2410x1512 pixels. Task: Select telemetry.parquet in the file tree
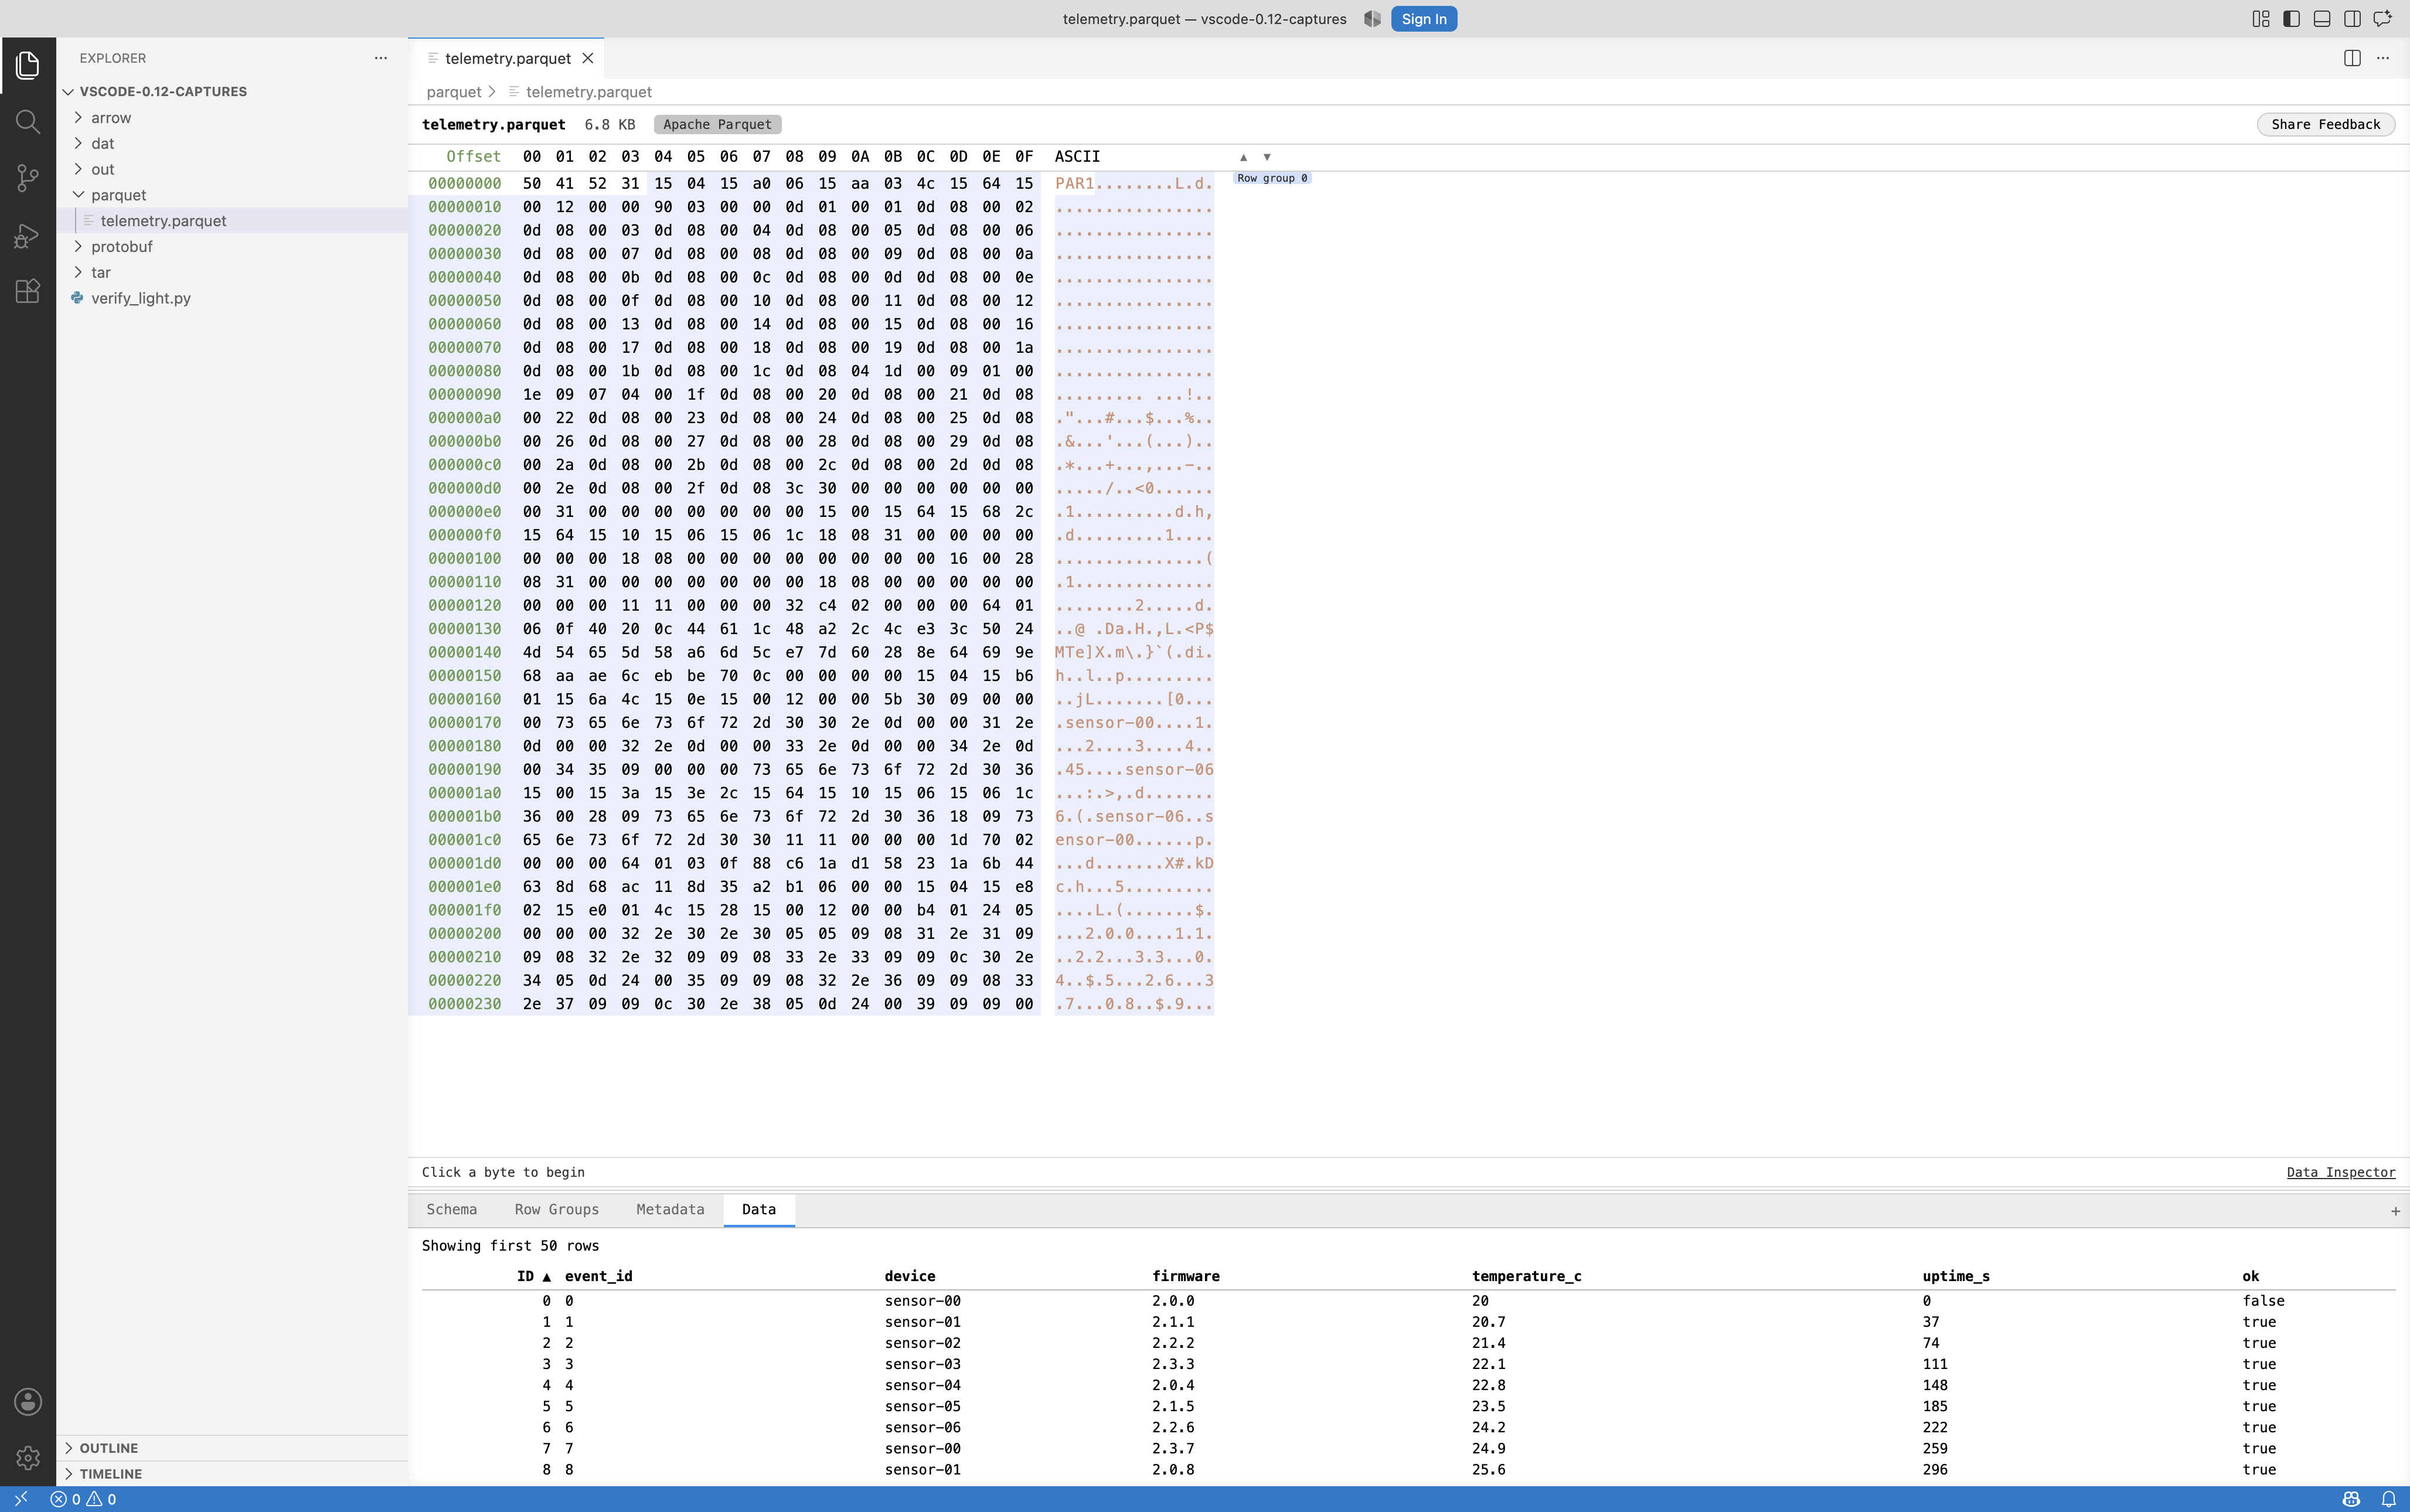tap(232, 221)
